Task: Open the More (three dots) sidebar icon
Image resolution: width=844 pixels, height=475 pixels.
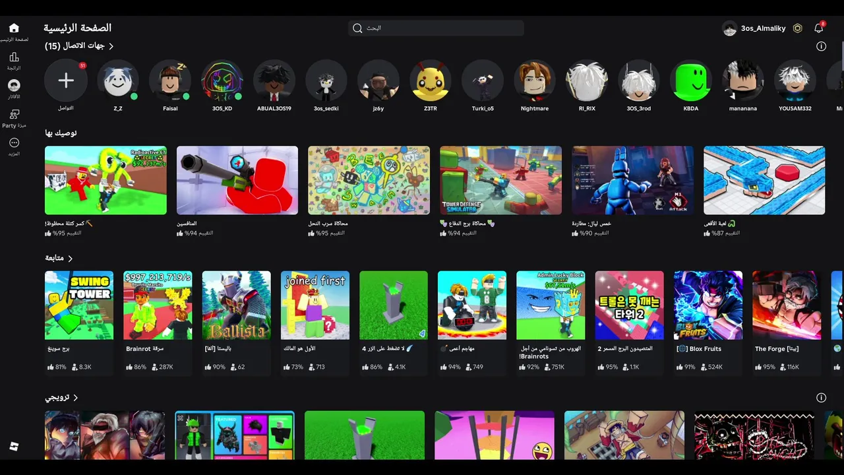Action: coord(14,142)
